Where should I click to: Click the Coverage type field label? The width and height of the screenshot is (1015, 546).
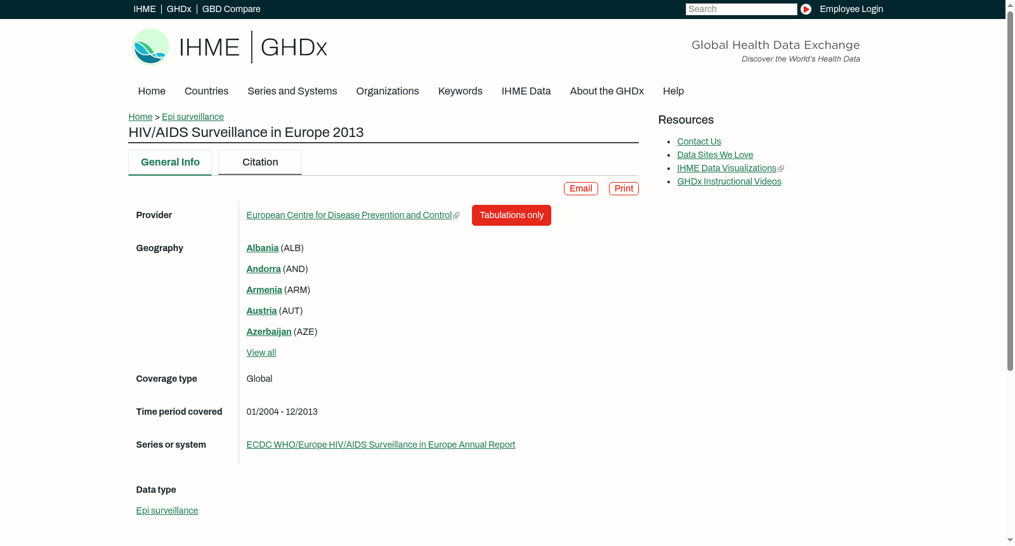[x=167, y=379]
